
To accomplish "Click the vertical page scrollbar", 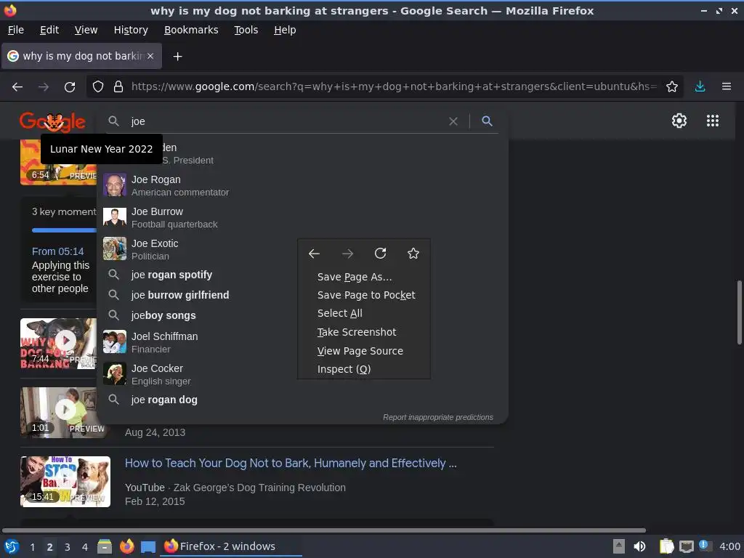I will click(739, 313).
